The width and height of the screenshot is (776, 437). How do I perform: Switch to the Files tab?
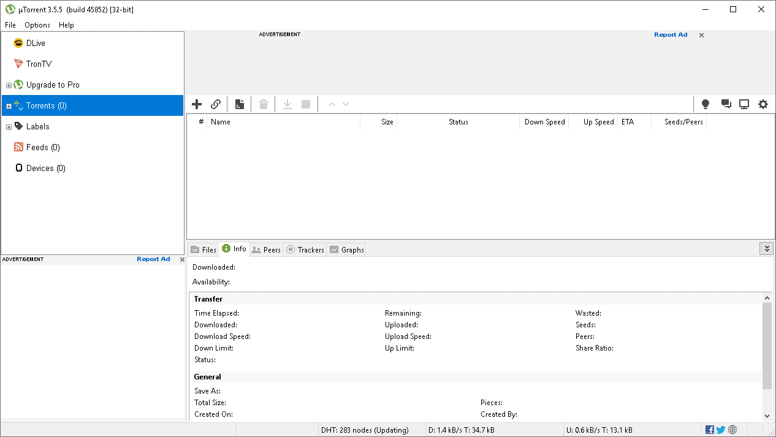point(203,249)
